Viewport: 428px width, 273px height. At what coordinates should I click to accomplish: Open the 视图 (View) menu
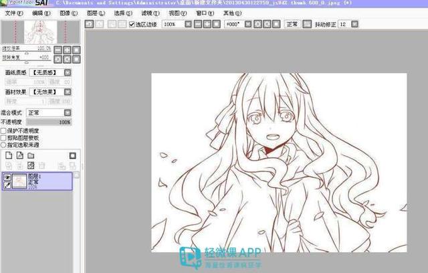pyautogui.click(x=178, y=13)
